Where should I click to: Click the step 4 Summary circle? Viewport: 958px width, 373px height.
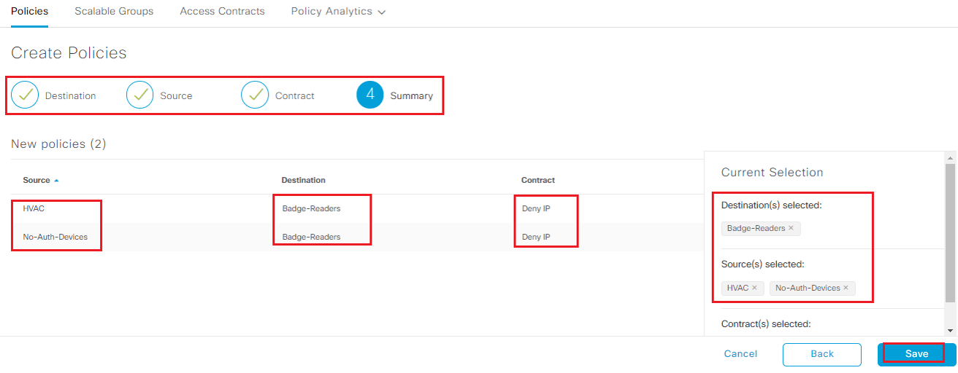(370, 95)
